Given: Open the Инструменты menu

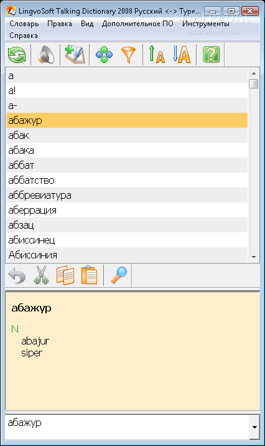Looking at the screenshot, I should pos(206,24).
